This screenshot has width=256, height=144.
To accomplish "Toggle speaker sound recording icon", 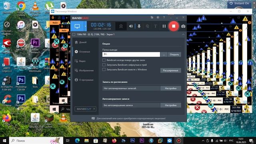I will click(131, 26).
